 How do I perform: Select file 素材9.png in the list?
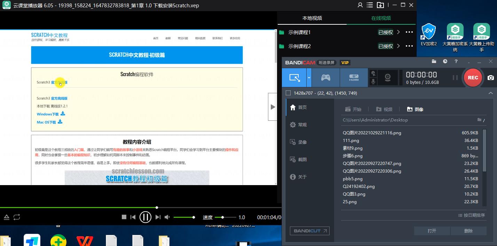(x=411, y=148)
